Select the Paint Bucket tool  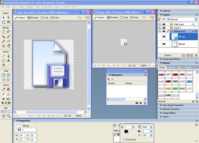point(8,89)
